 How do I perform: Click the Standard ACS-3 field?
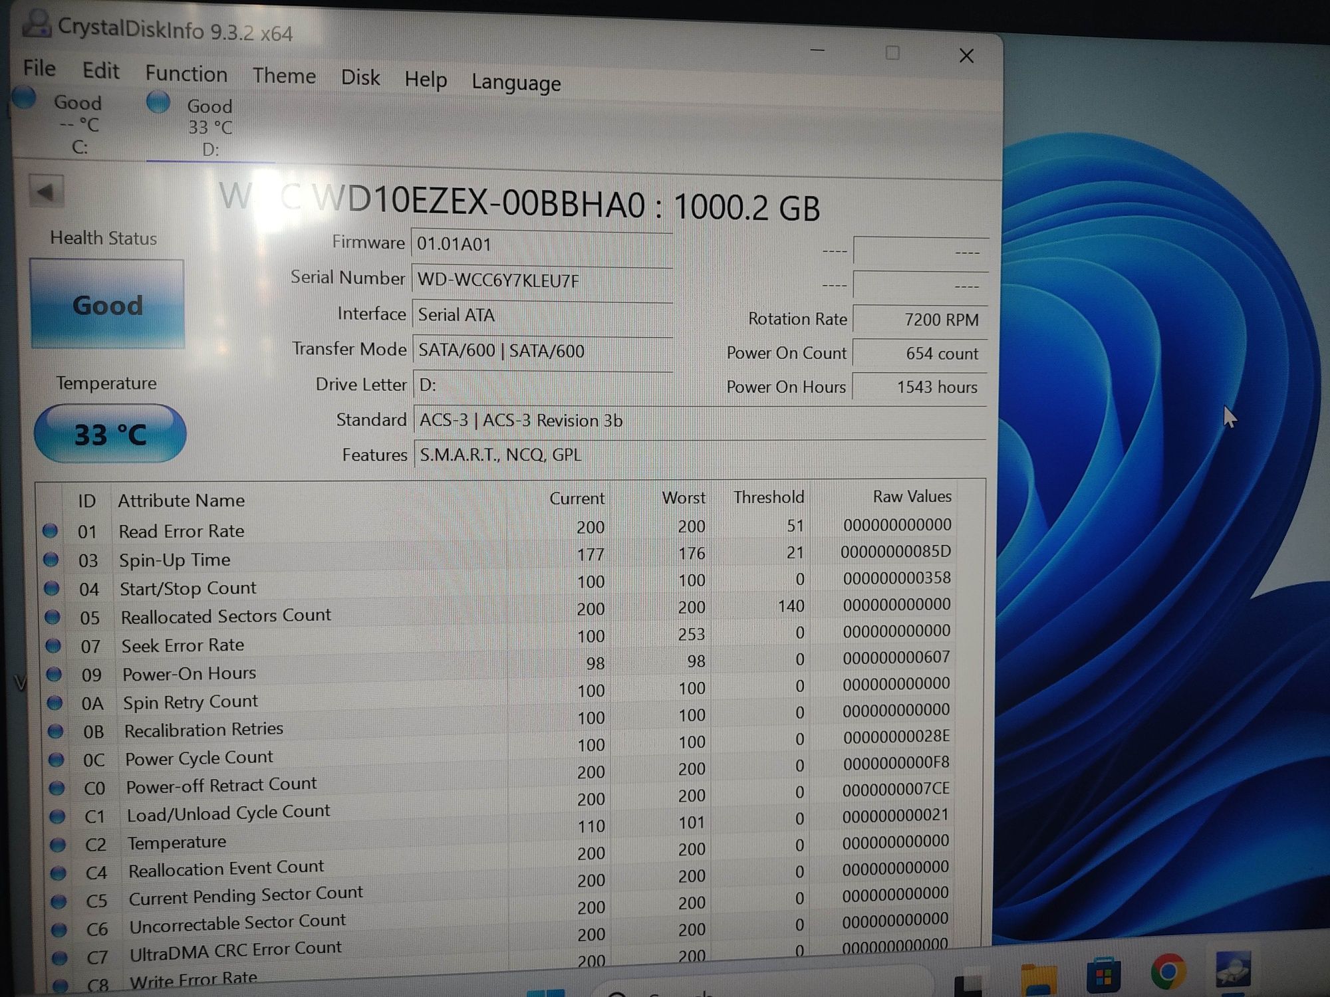tap(700, 421)
